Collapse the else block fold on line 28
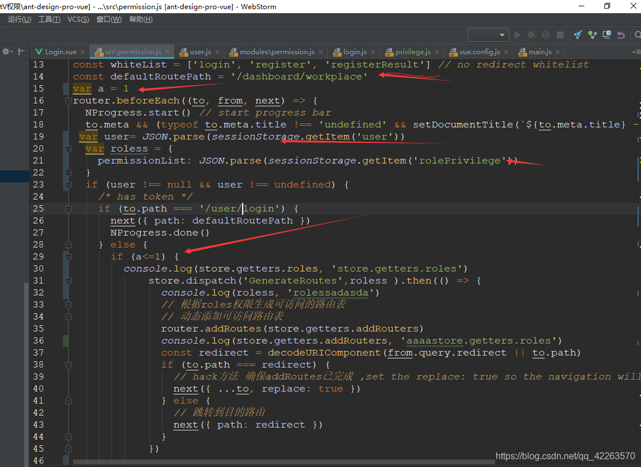The height and width of the screenshot is (467, 641). coord(68,245)
